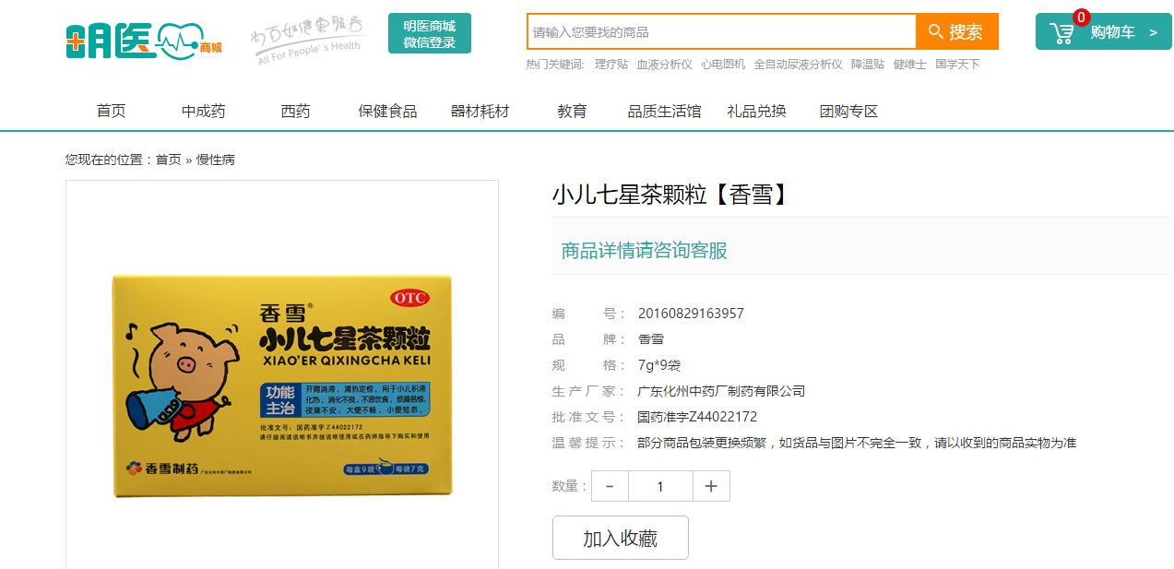Select hot keyword 理疗贴
The width and height of the screenshot is (1174, 569).
(611, 65)
